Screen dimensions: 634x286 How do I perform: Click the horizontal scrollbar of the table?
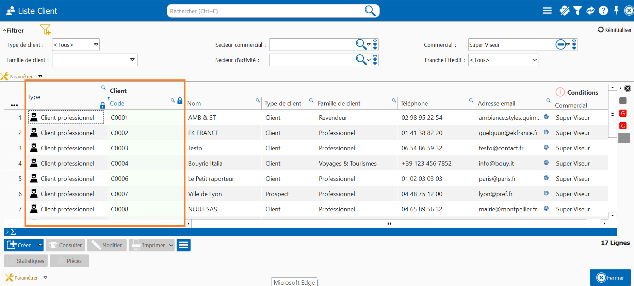click(389, 224)
